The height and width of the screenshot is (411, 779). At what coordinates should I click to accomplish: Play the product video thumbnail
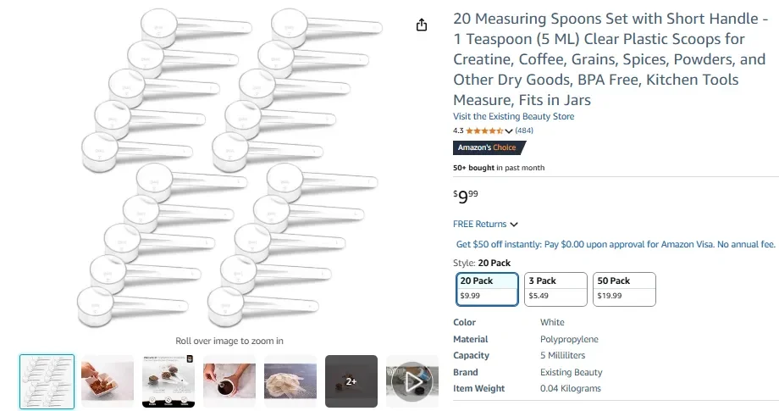[x=412, y=381]
